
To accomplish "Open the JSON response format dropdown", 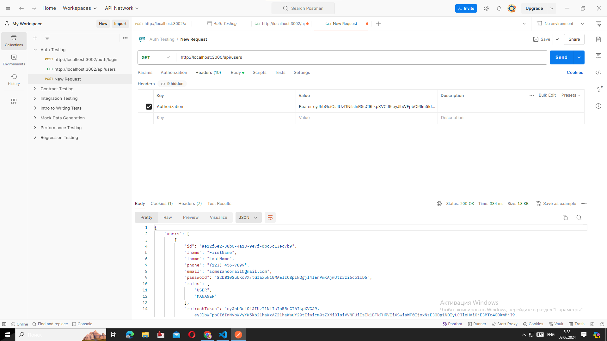I will [x=248, y=218].
